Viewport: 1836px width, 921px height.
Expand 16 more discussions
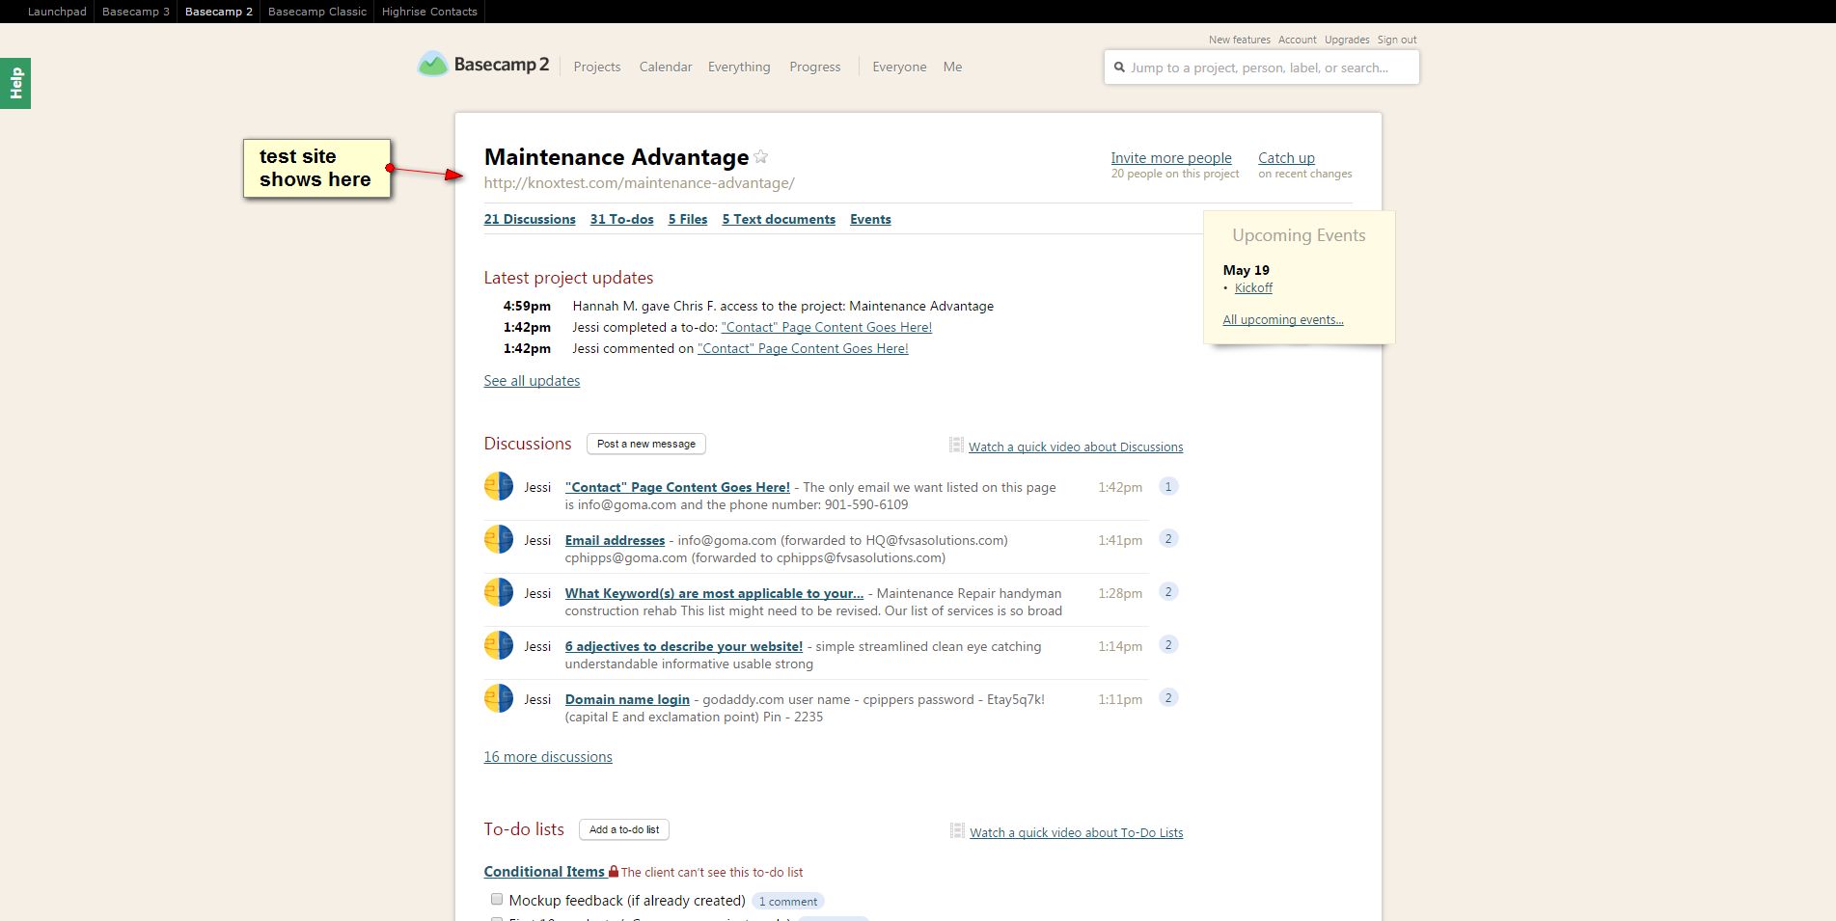(x=548, y=757)
